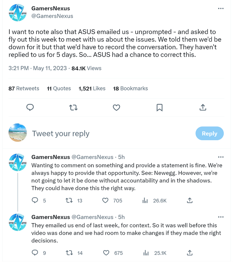Reply to the main ASUS tweet
This screenshot has height=264, width=235.
pyautogui.click(x=30, y=107)
